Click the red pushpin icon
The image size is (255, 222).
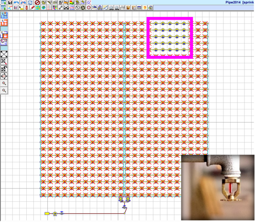pyautogui.click(x=32, y=8)
